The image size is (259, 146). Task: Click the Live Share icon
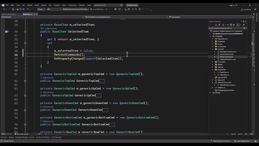(242, 10)
